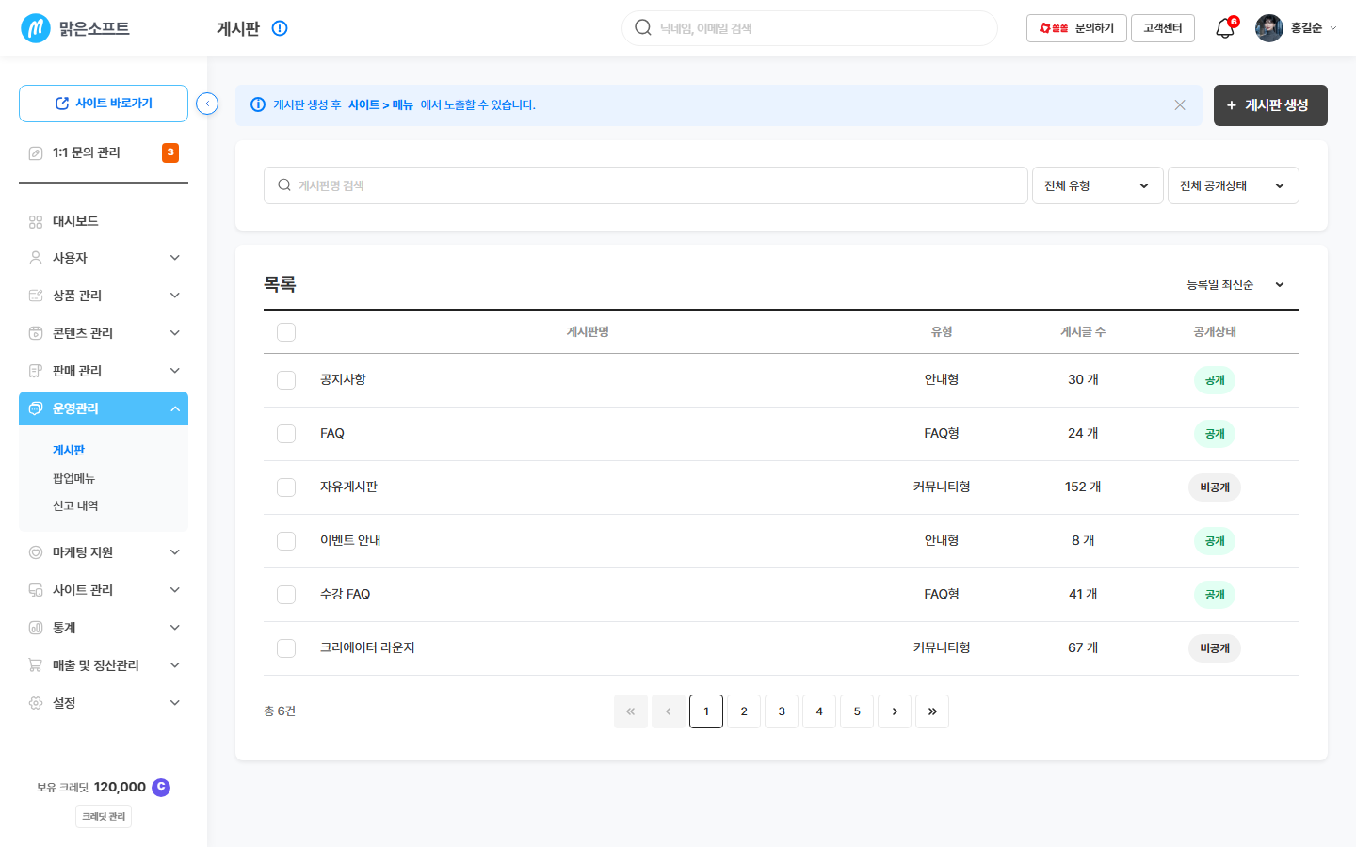1356x847 pixels.
Task: Click the info icon in the blue banner
Action: click(258, 104)
